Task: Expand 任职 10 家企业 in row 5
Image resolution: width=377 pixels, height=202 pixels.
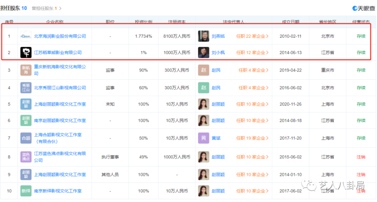Action: (252, 104)
